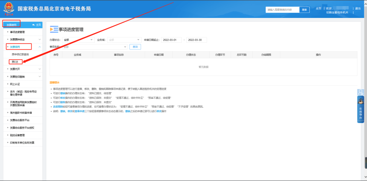Open the 业务域 dropdown
Screen dimensions: 367x181
point(124,40)
